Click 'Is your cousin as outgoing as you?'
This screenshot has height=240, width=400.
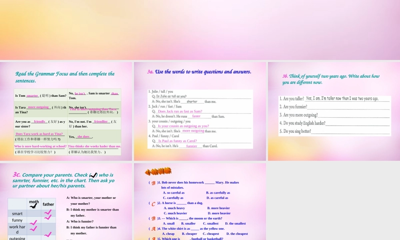tap(183, 126)
